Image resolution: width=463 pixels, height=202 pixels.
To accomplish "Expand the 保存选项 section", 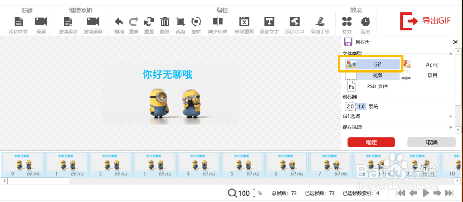I will 450,127.
